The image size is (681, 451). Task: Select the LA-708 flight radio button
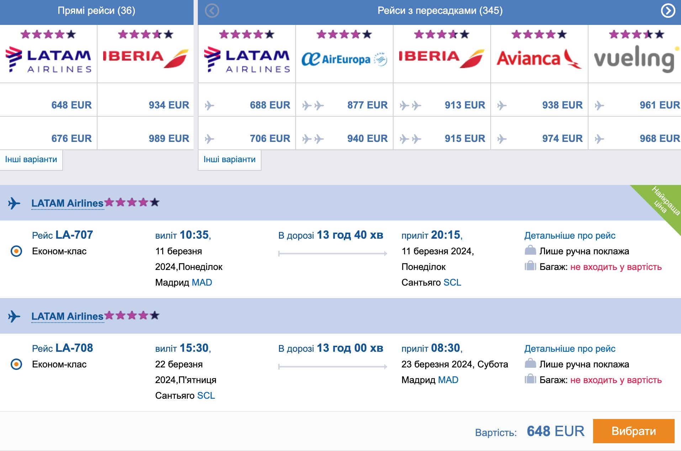click(16, 364)
